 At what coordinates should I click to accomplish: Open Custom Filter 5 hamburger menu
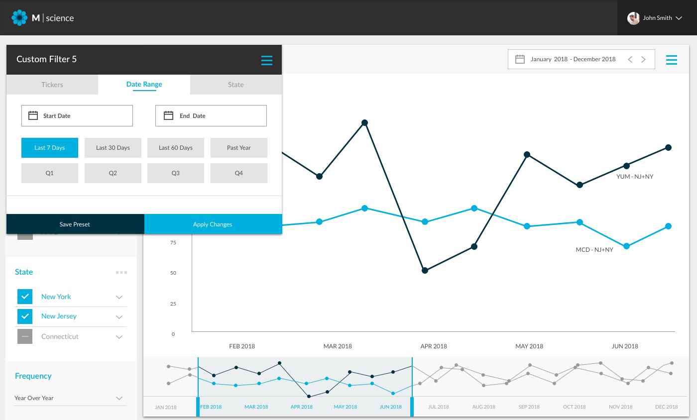click(267, 60)
